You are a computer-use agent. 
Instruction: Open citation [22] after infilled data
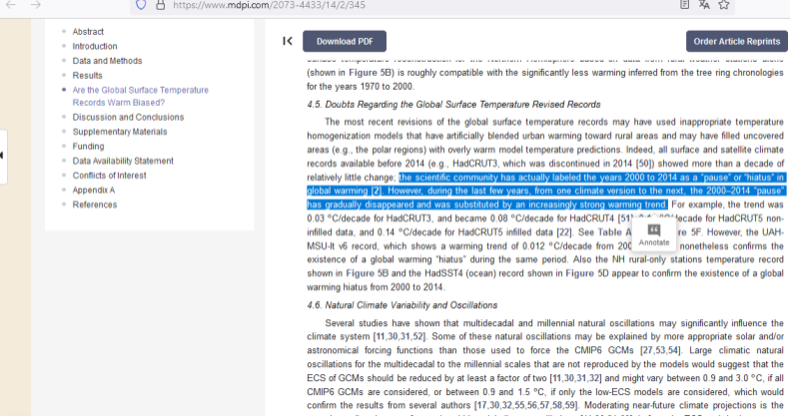[564, 232]
